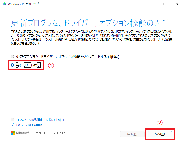Click the Windows 11 セットアップ title text

(23, 4)
